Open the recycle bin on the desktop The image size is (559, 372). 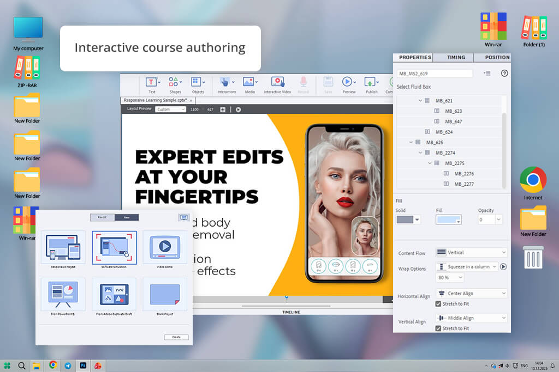tap(533, 257)
